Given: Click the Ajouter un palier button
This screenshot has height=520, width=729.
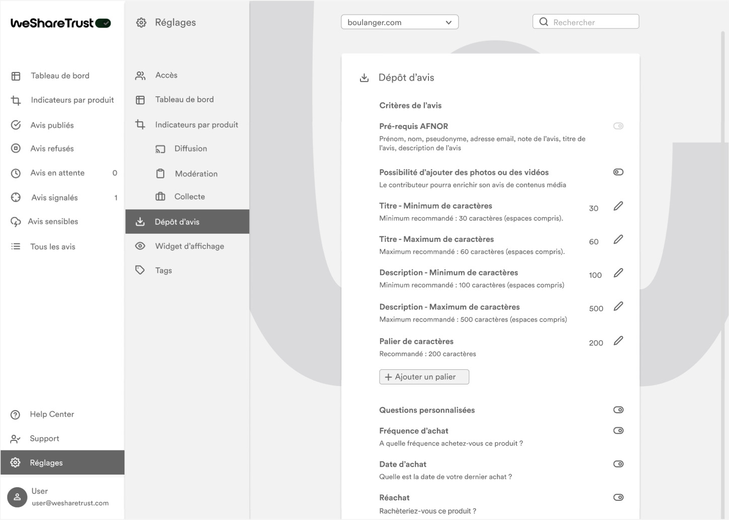Looking at the screenshot, I should (424, 377).
